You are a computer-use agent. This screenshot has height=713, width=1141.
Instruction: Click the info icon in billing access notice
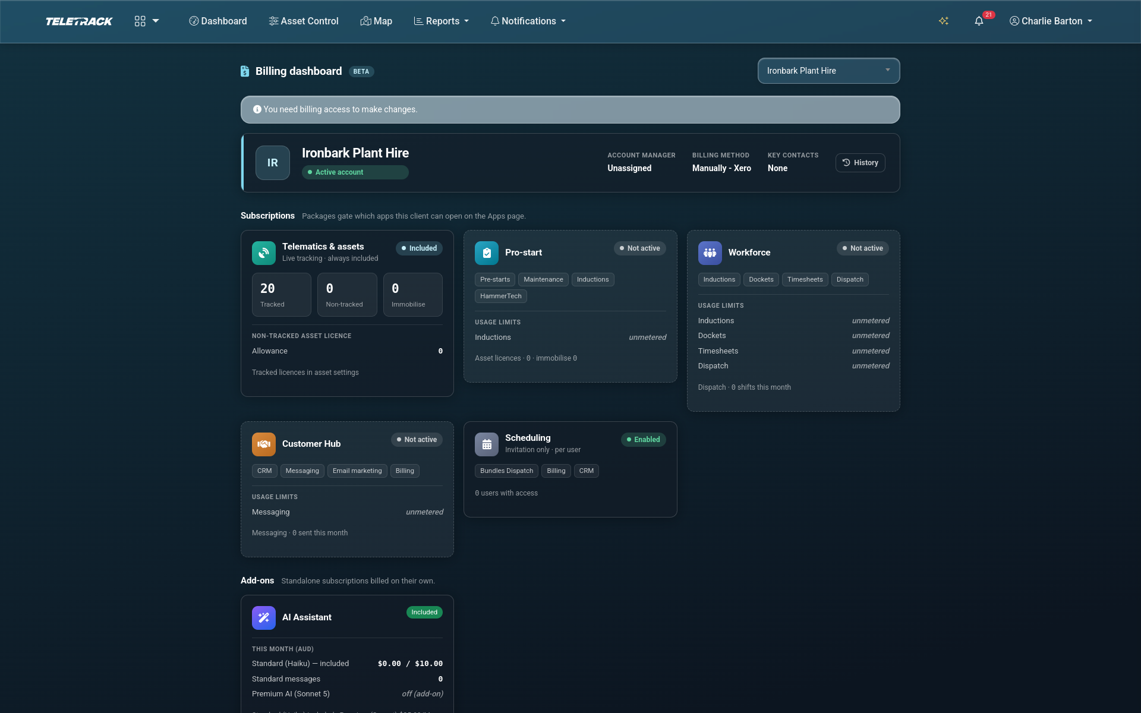coord(257,109)
